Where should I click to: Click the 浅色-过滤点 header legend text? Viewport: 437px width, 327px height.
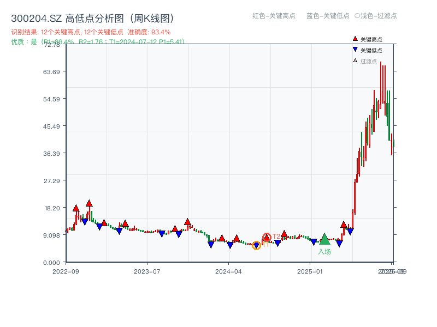click(379, 16)
